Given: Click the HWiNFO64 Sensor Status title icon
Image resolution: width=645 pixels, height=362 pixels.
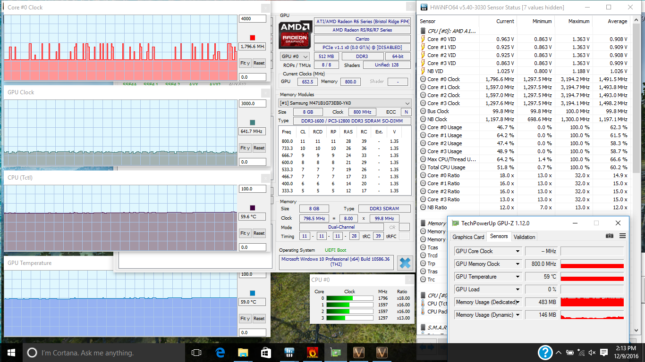Looking at the screenshot, I should 423,8.
